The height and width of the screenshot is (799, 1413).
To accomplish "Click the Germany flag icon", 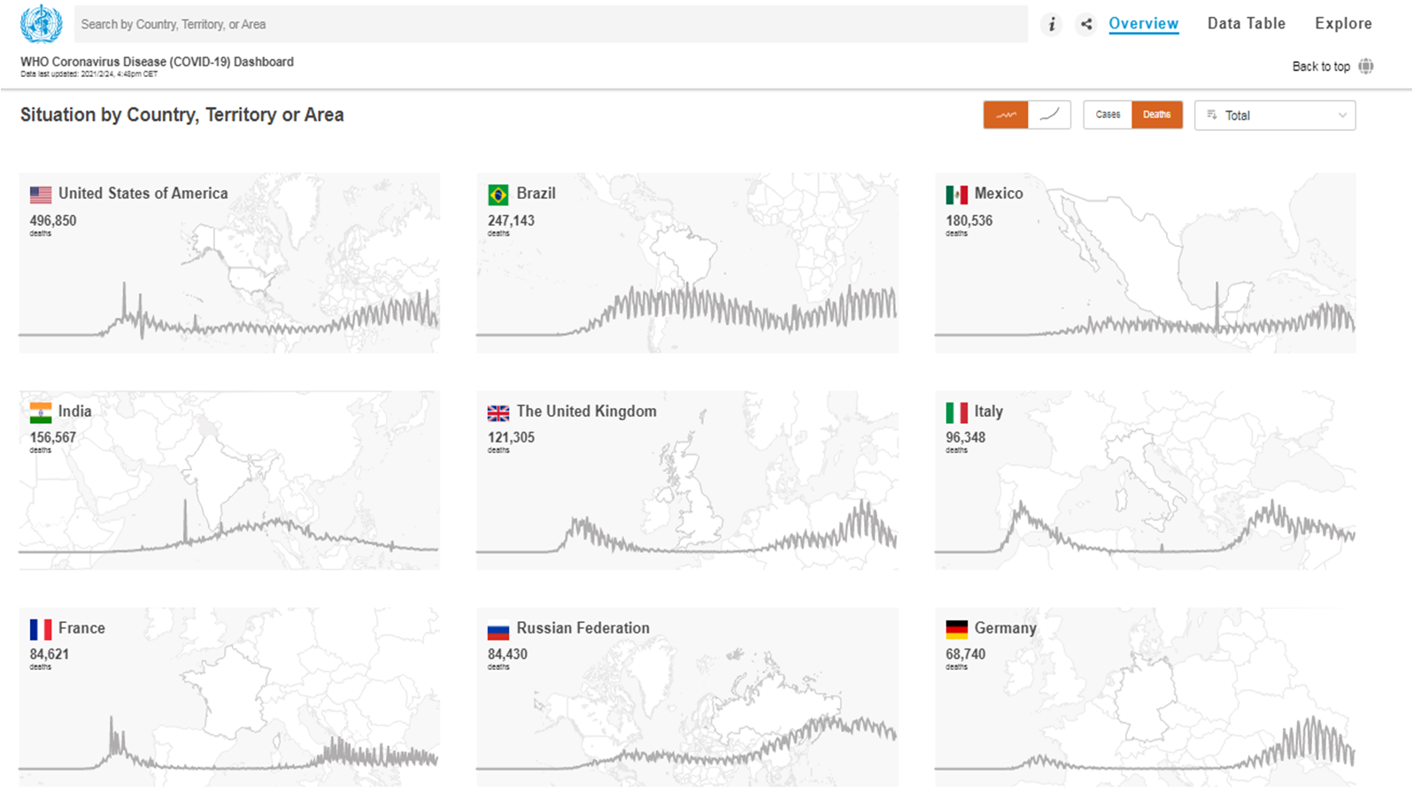I will (x=956, y=629).
